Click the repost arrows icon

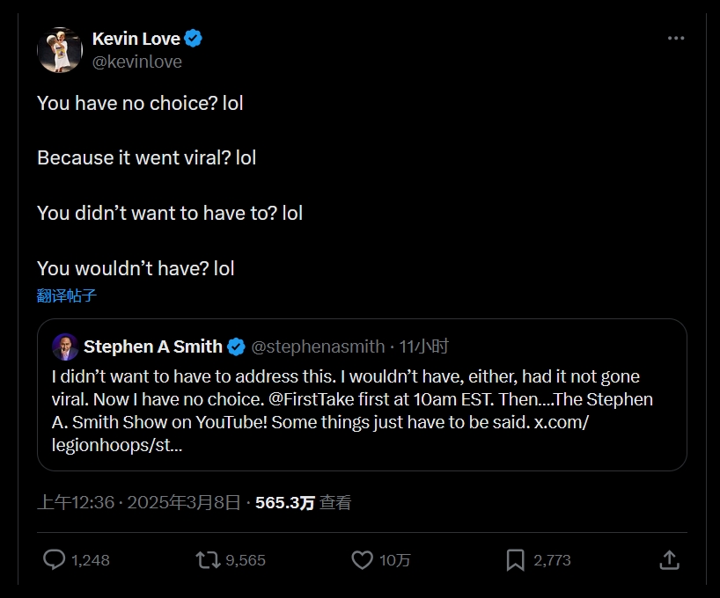coord(208,559)
